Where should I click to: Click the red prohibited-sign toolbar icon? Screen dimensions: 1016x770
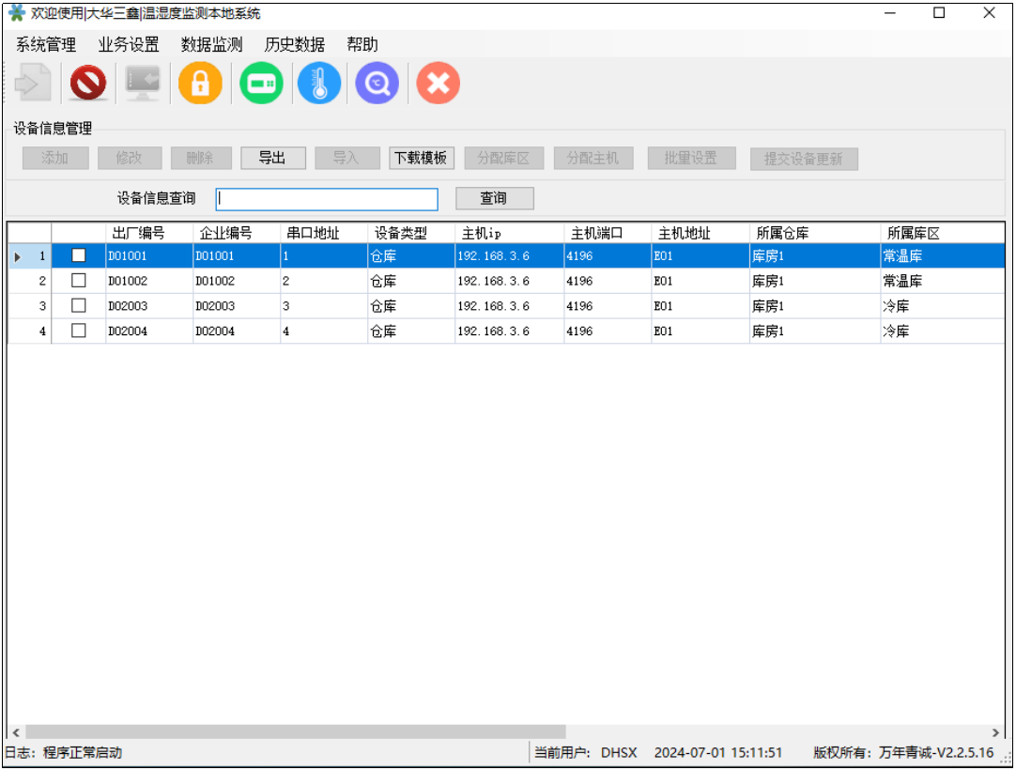[x=88, y=84]
